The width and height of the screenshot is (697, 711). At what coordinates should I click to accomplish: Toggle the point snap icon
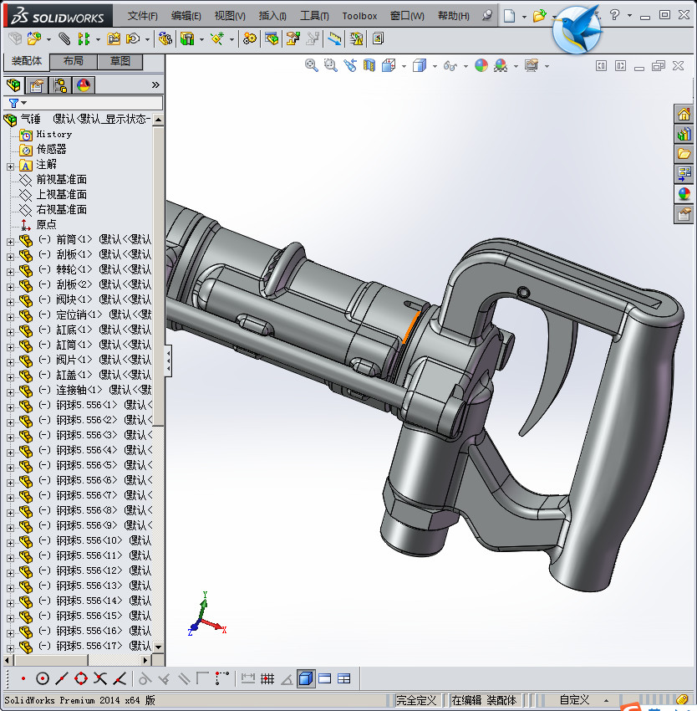point(23,679)
